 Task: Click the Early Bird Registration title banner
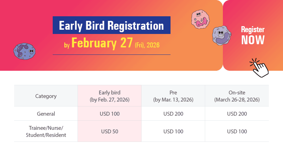click(x=111, y=26)
